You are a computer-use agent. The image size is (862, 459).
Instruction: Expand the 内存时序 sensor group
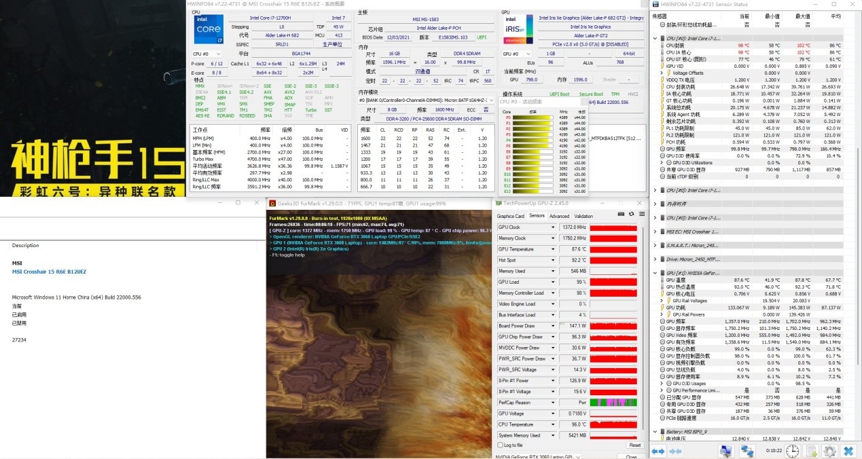tap(656, 204)
